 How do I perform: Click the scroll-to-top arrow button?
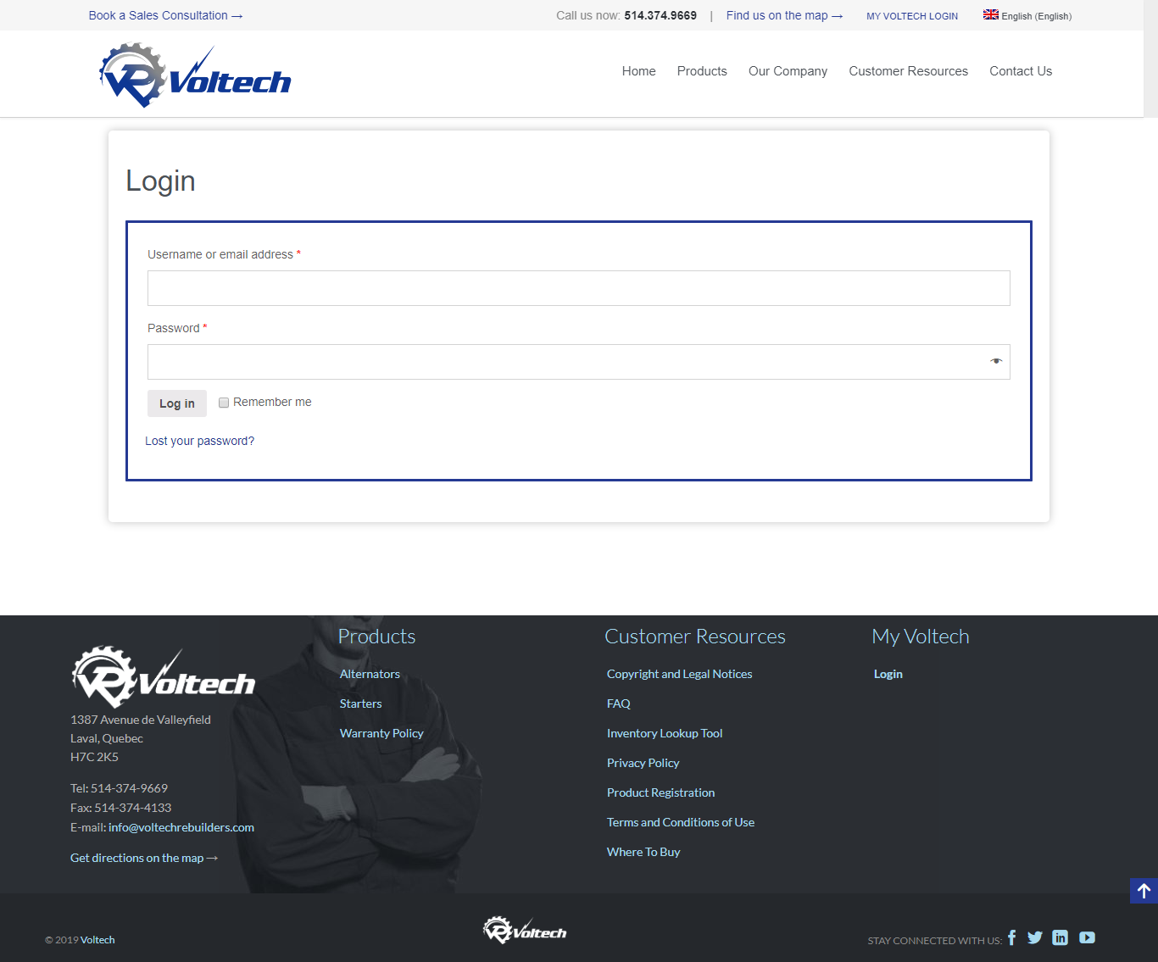click(1144, 891)
